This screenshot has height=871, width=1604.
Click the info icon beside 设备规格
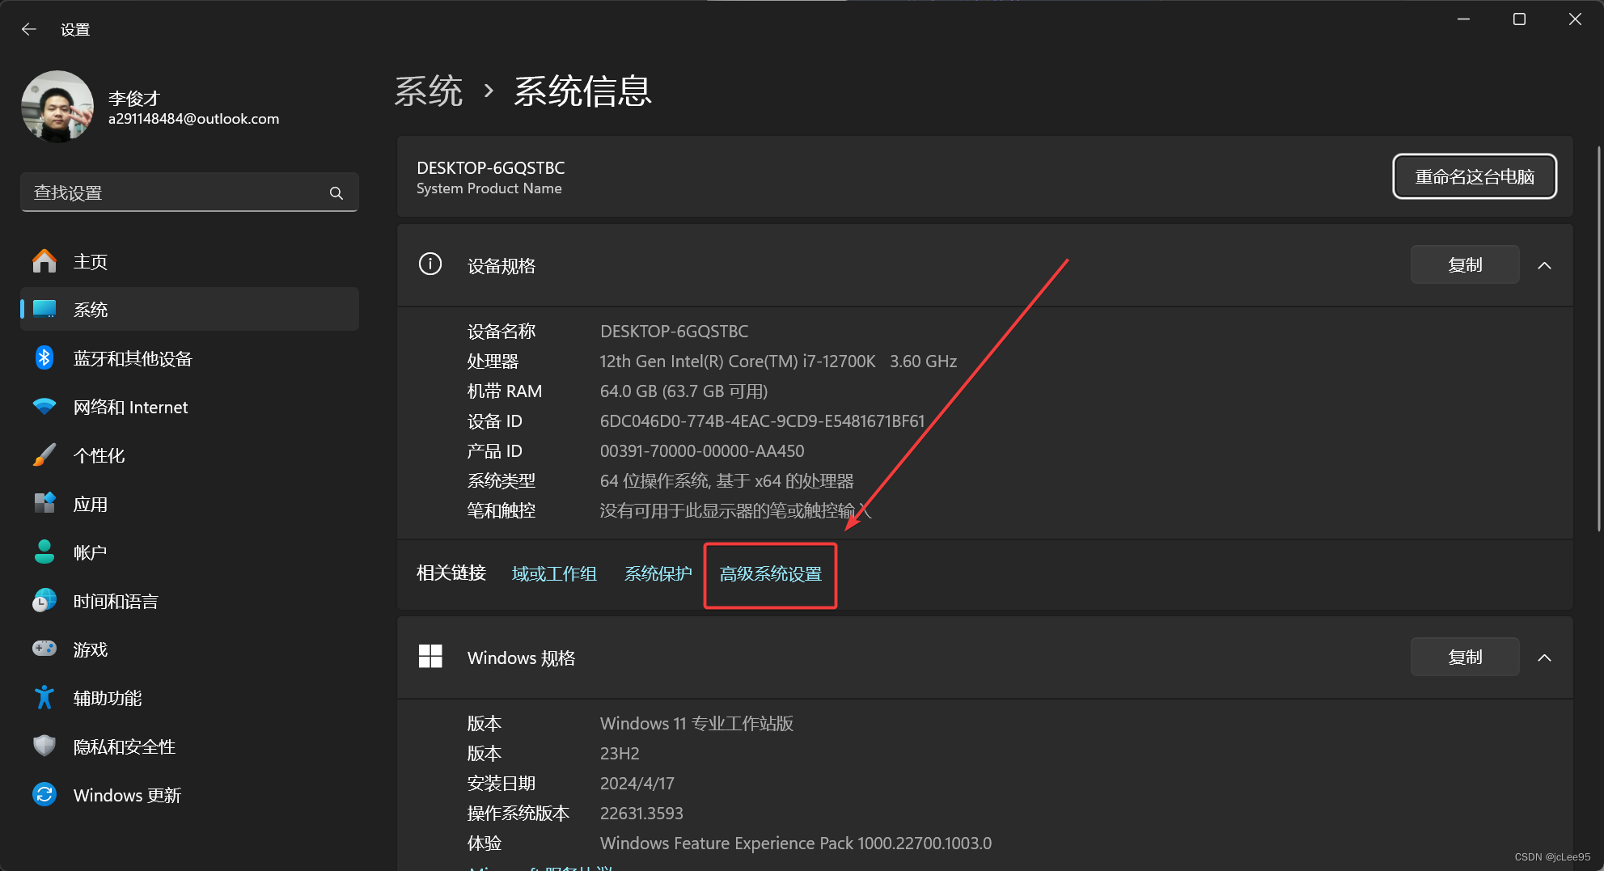tap(430, 264)
